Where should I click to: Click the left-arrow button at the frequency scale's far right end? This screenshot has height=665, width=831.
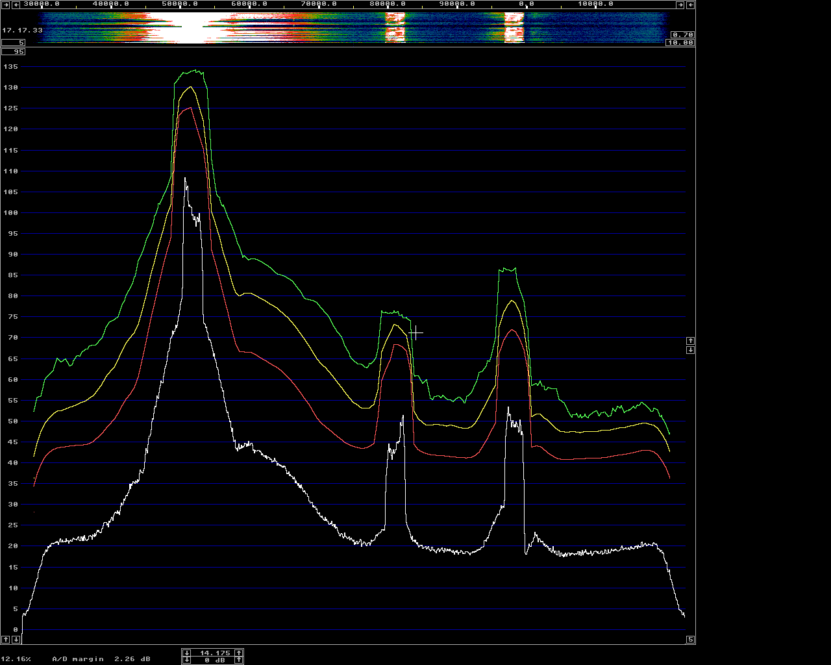click(x=690, y=5)
